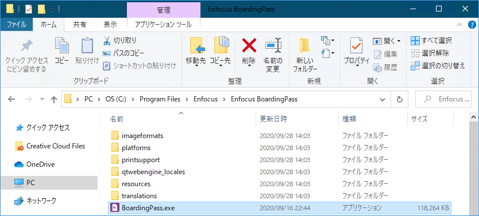Click the Properties (プロパティ) checkmark icon
479x216 pixels.
pyautogui.click(x=357, y=46)
